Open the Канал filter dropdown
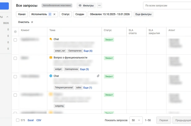Viewport: 191px width, 126px height. click(x=22, y=14)
